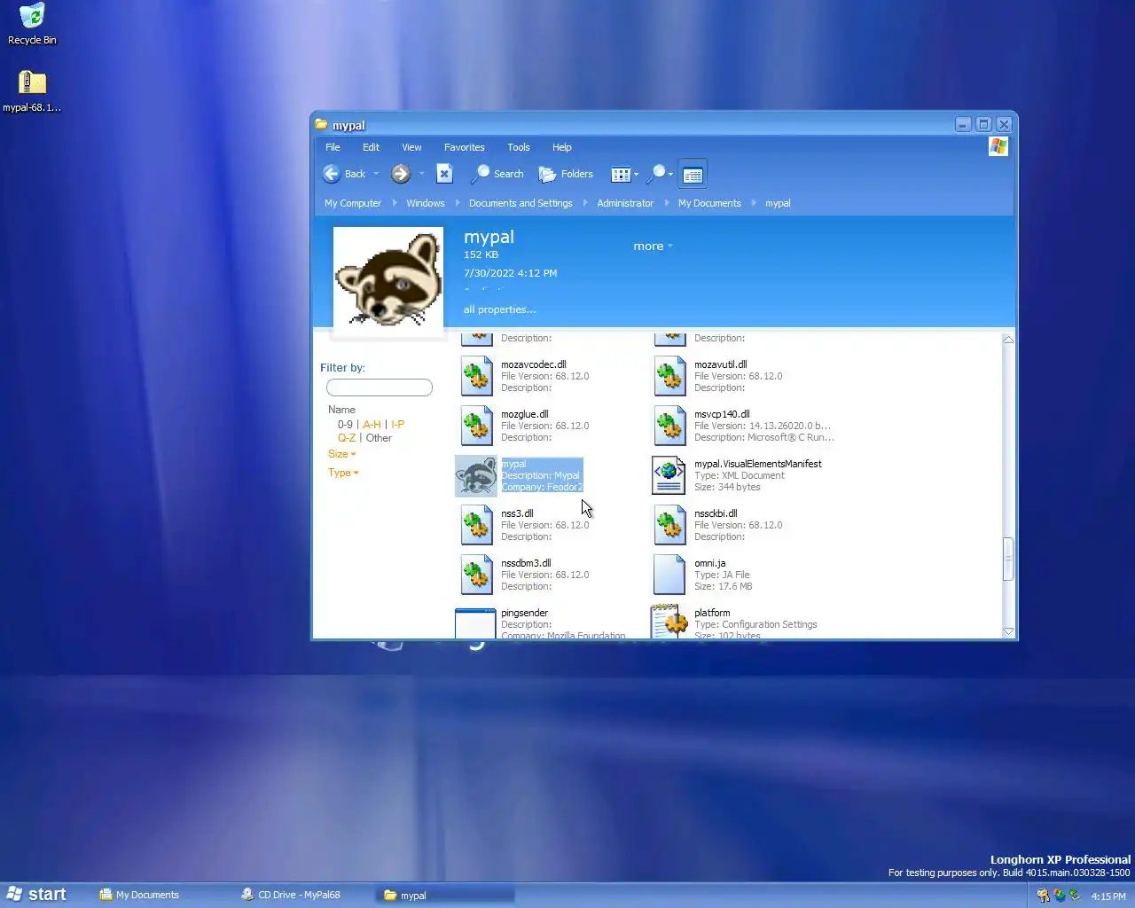Open the File menu

click(x=333, y=147)
